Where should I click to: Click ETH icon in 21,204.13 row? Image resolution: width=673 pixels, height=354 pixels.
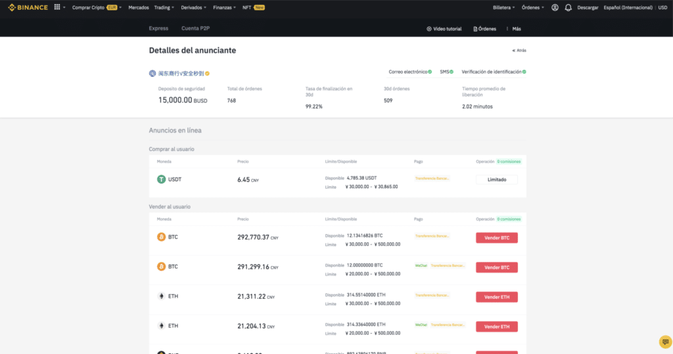[162, 326]
